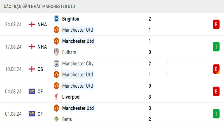The width and height of the screenshot is (224, 126).
Task: Select the 17.08.24 match date
Action: point(13,47)
